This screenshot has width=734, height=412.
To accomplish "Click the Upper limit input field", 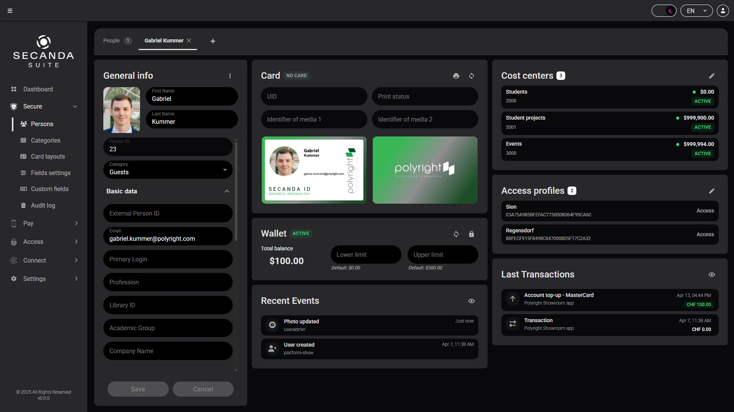I will point(443,255).
